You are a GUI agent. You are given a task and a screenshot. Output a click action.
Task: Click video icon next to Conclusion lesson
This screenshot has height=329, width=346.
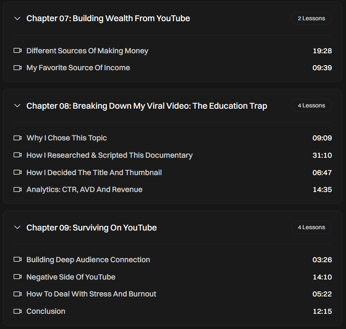coord(17,311)
